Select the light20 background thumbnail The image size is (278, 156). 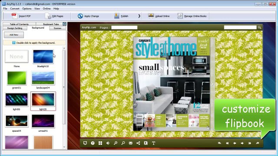pos(43,100)
